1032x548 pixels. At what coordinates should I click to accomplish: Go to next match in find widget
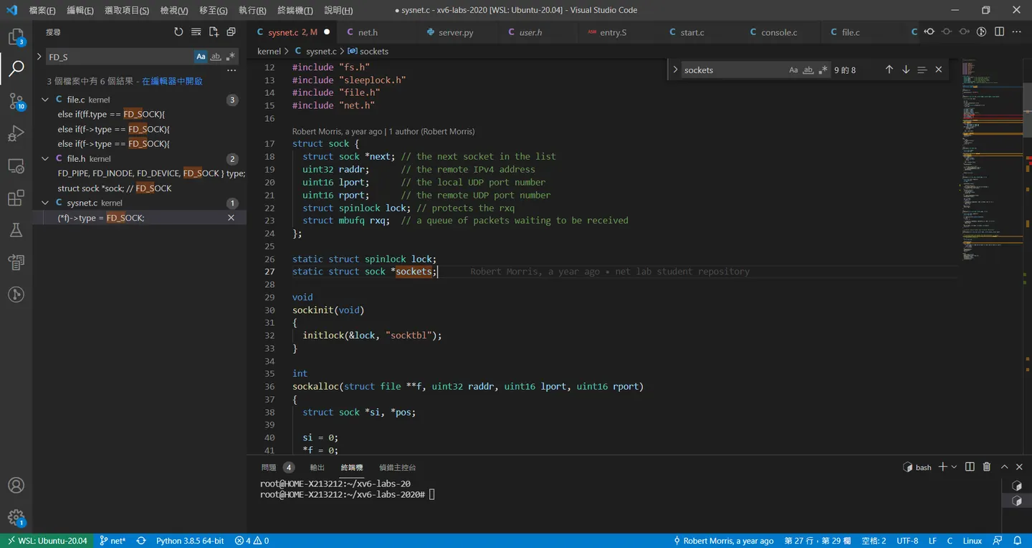906,70
